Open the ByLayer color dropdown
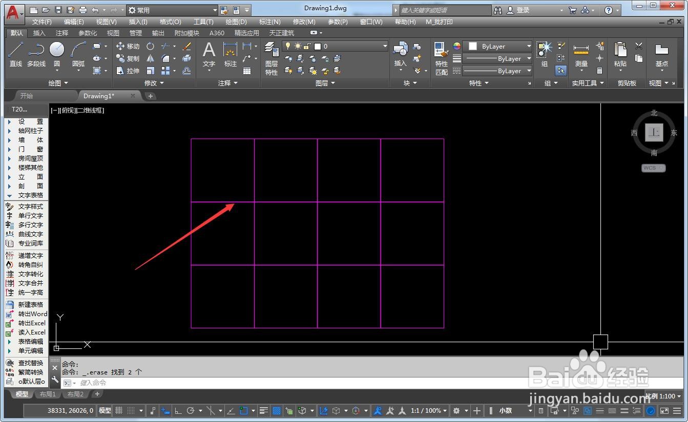 pos(497,46)
